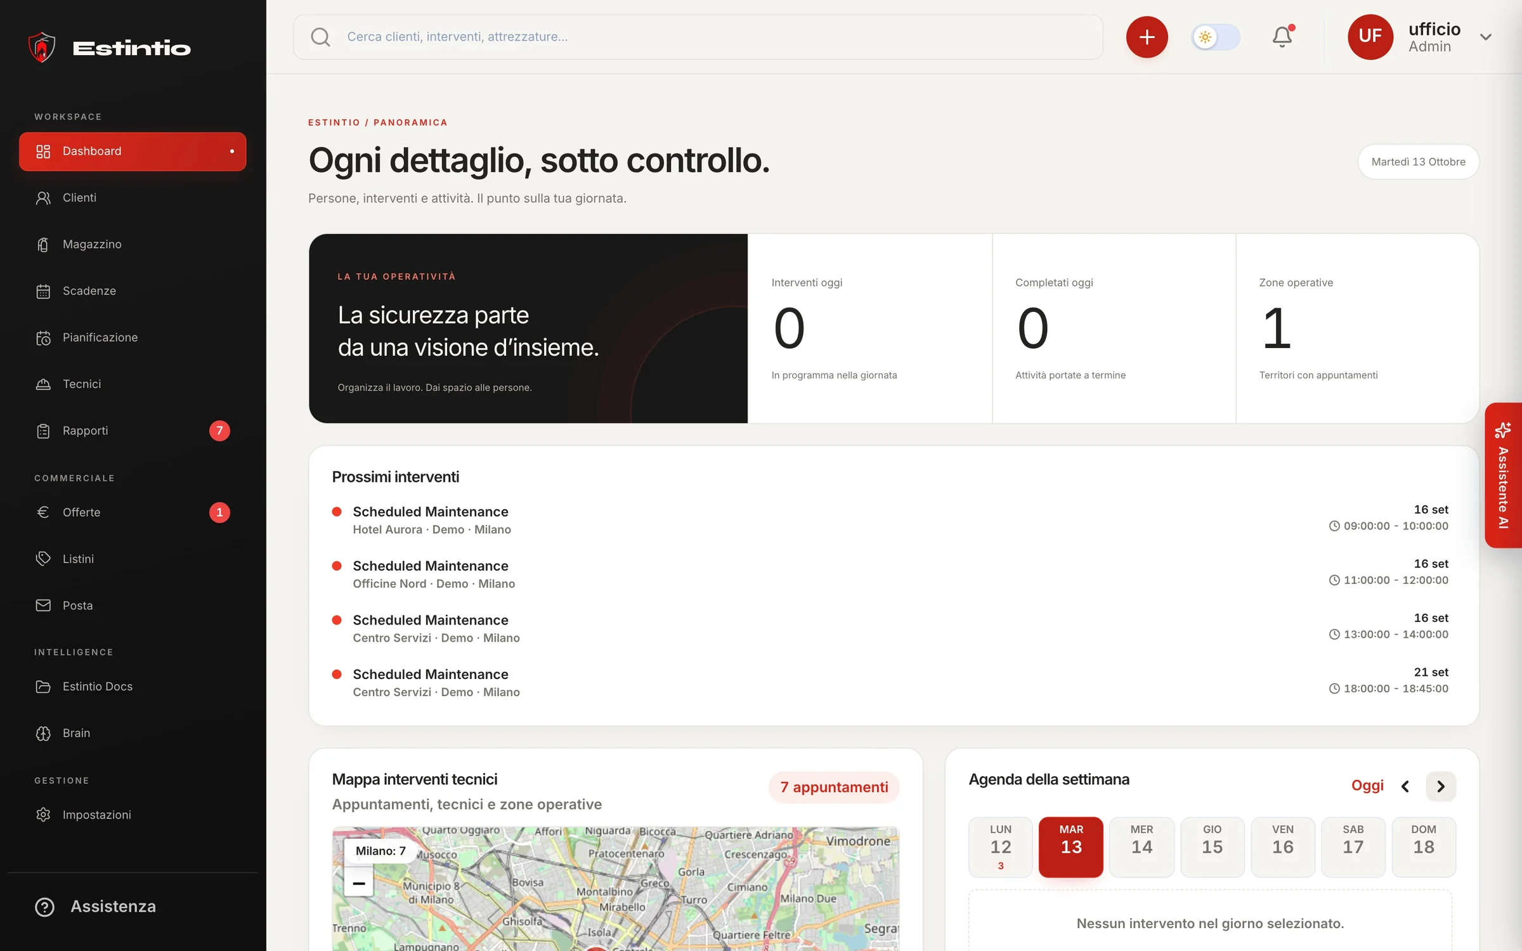
Task: Click the Scadenze calendar icon
Action: tap(43, 291)
